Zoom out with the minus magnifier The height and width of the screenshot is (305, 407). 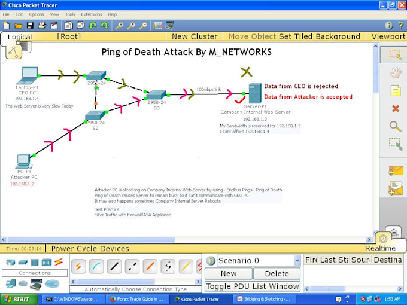[143, 25]
